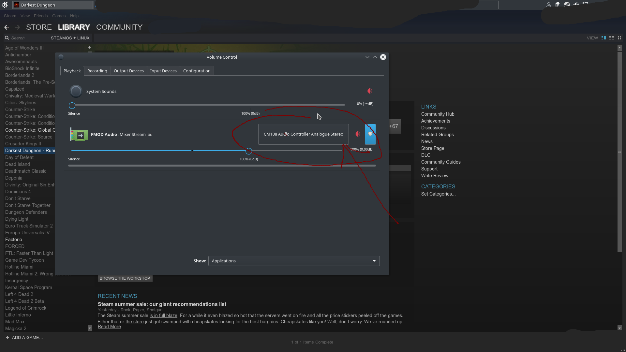626x352 pixels.
Task: Open the Help menu in Steam
Action: coord(74,16)
